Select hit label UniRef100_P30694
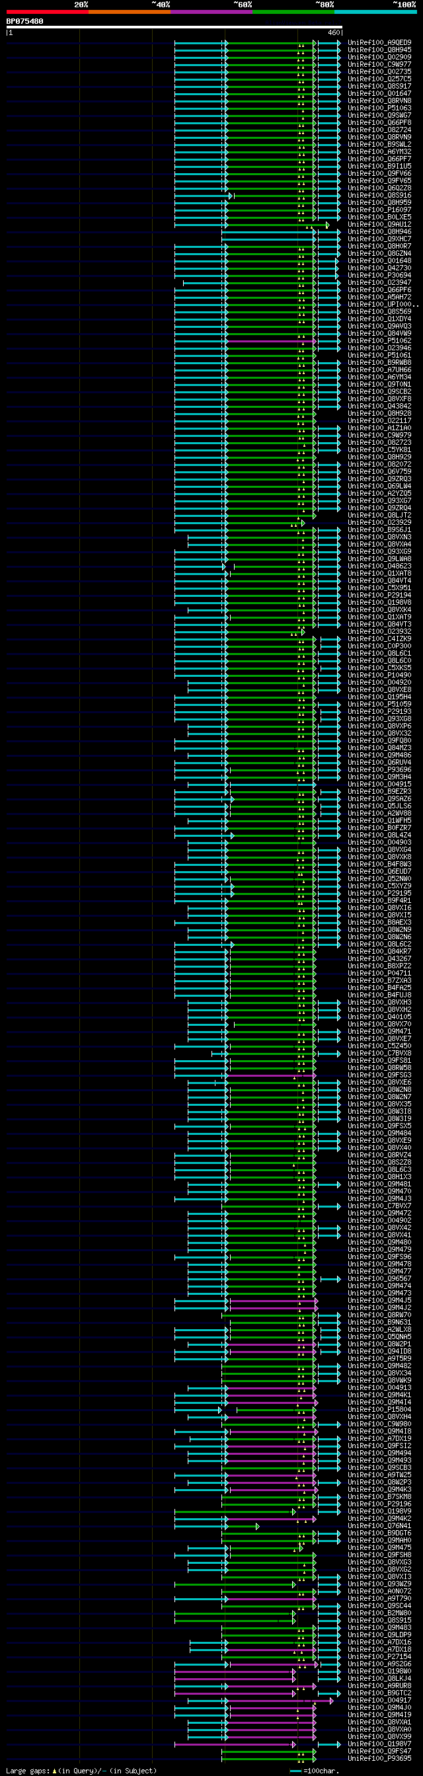 point(379,276)
